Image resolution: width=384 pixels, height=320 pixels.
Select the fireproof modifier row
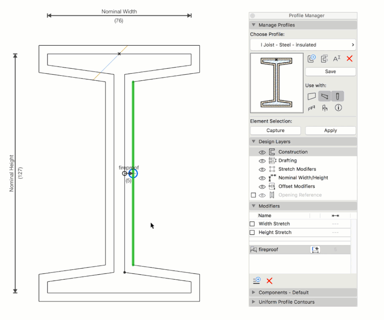click(300, 249)
